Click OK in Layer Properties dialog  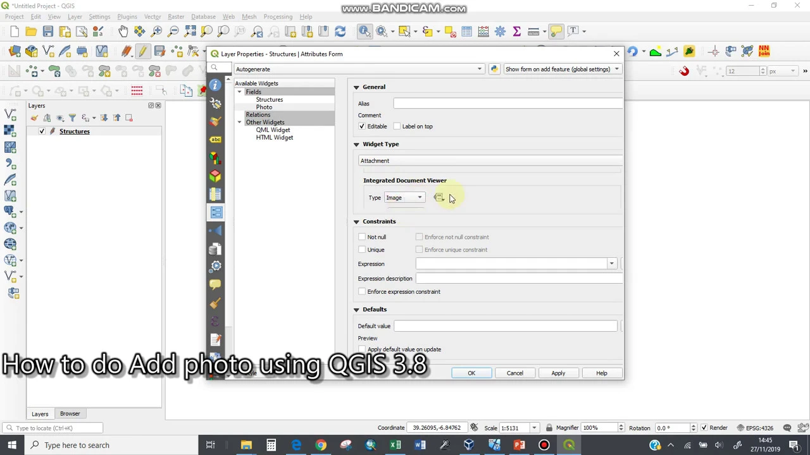471,373
